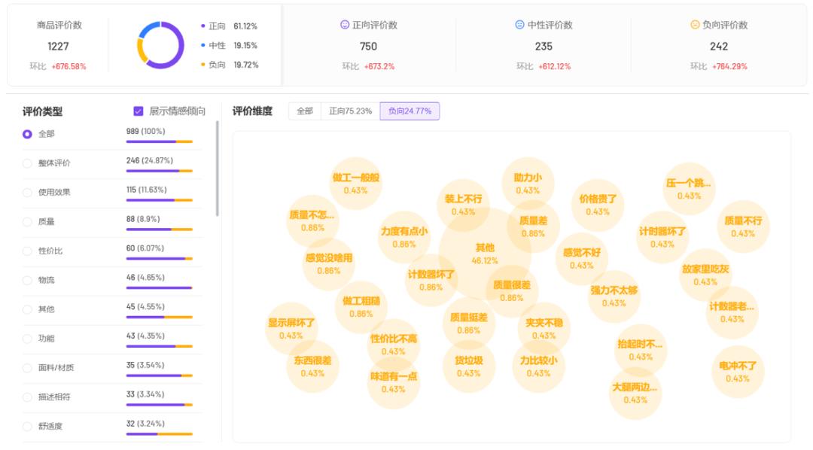This screenshot has height=450, width=813.
Task: Select the 整体评价 radio option
Action: tap(27, 163)
